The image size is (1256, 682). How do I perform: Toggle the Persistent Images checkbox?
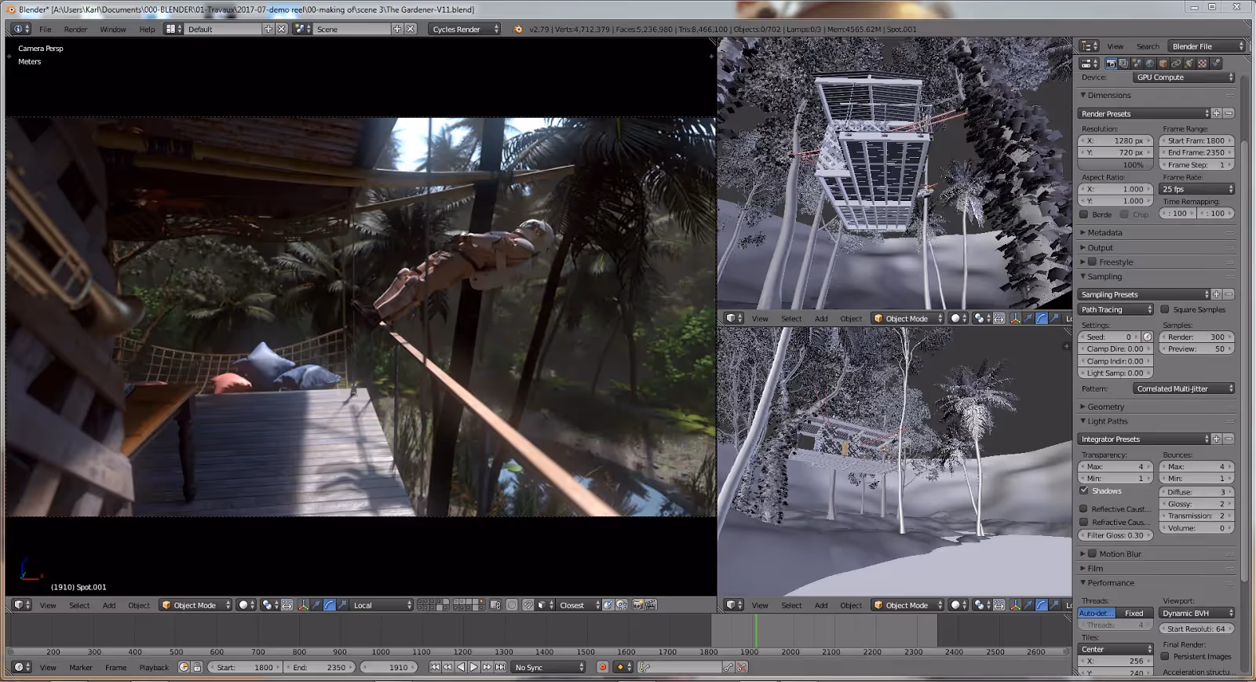1165,656
